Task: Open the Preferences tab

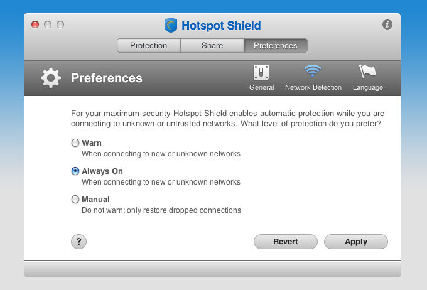Action: click(x=276, y=45)
